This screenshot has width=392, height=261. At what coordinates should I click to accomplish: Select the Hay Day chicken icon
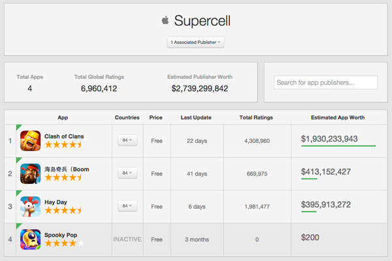[30, 207]
